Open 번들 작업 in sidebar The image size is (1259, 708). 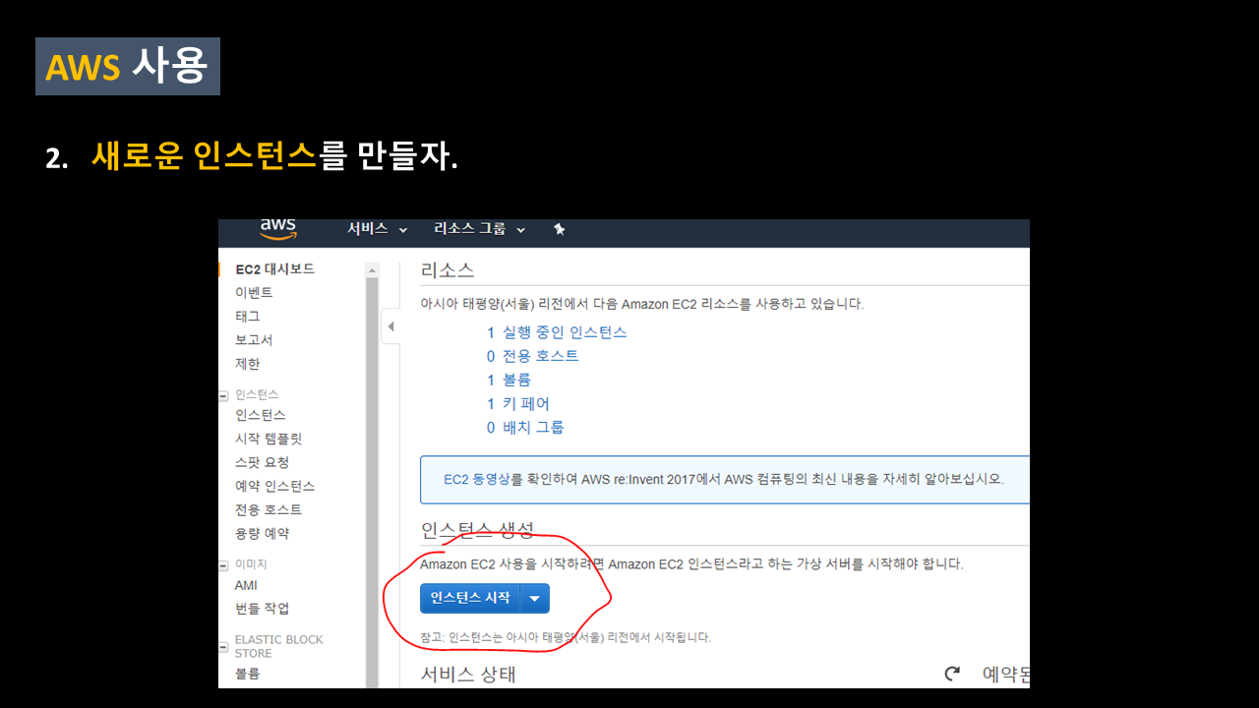click(263, 609)
